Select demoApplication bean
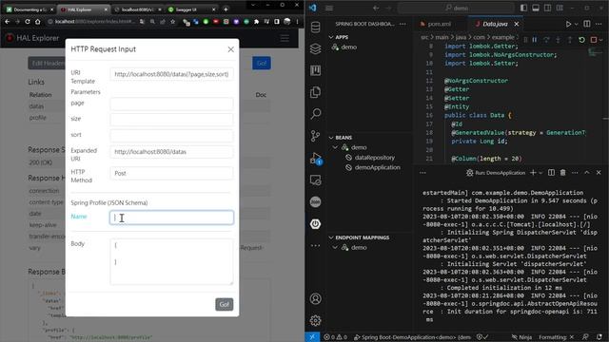This screenshot has height=342, width=609. (377, 167)
